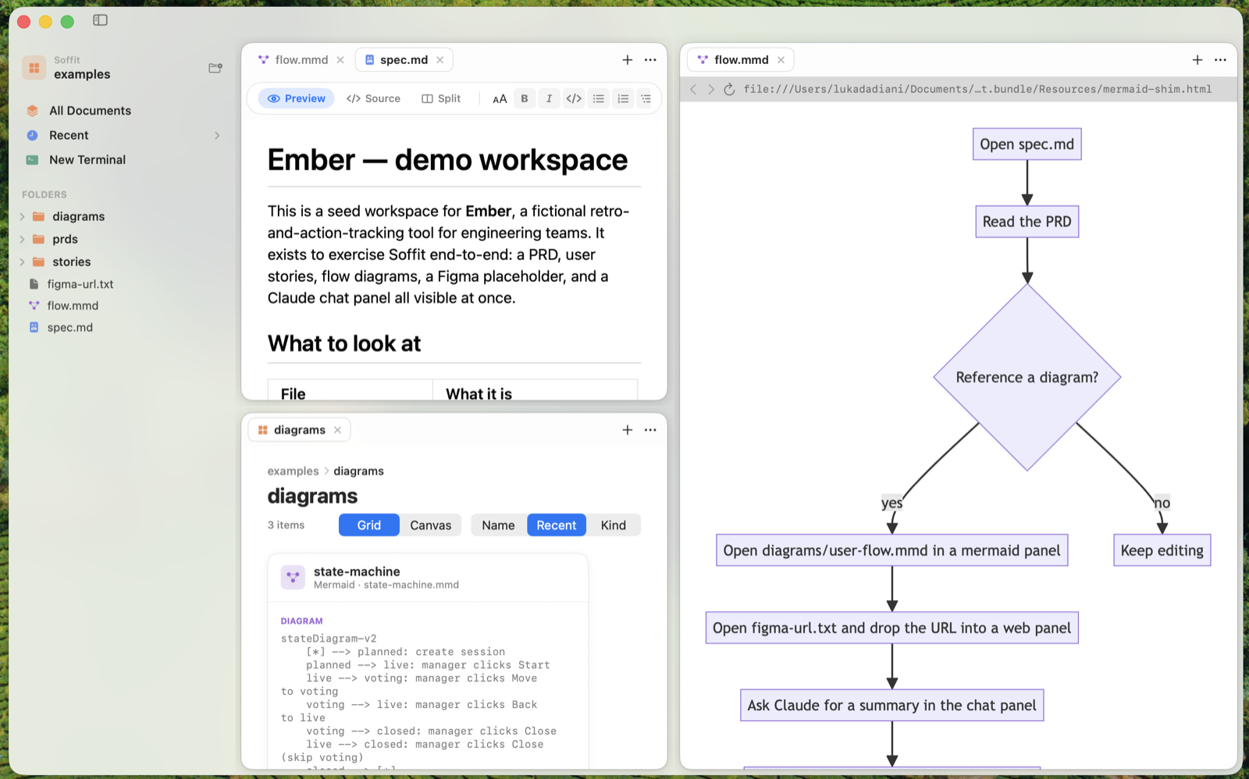Switch to Split view mode

point(441,98)
